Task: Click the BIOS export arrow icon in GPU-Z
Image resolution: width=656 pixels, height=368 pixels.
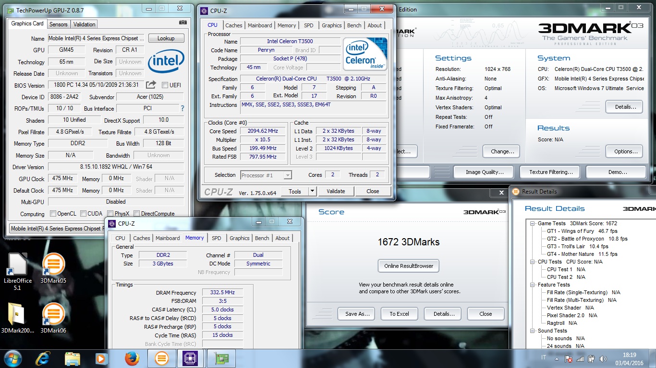Action: click(x=151, y=85)
